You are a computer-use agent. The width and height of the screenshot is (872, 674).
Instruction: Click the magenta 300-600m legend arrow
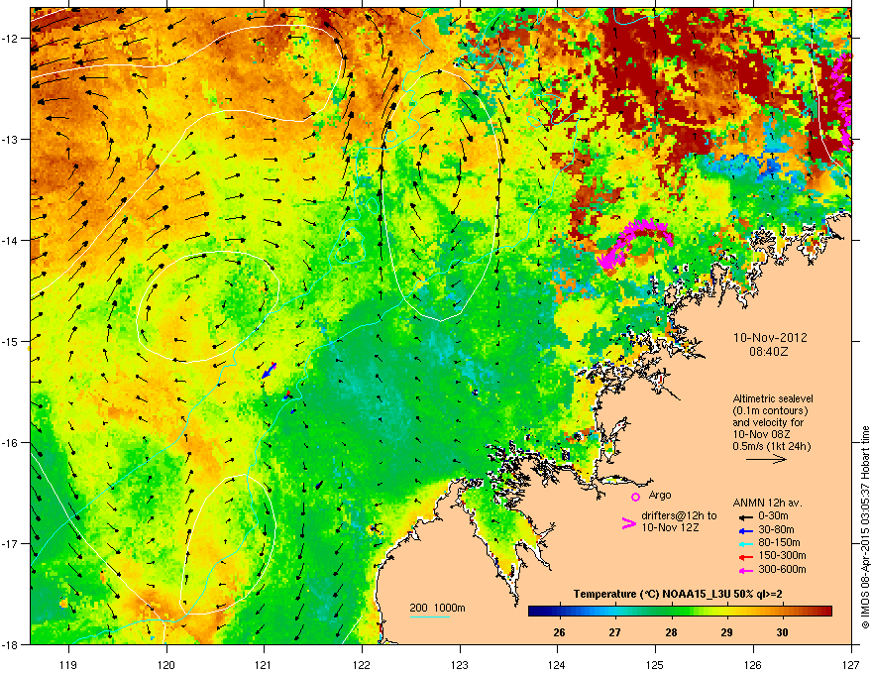pyautogui.click(x=746, y=570)
